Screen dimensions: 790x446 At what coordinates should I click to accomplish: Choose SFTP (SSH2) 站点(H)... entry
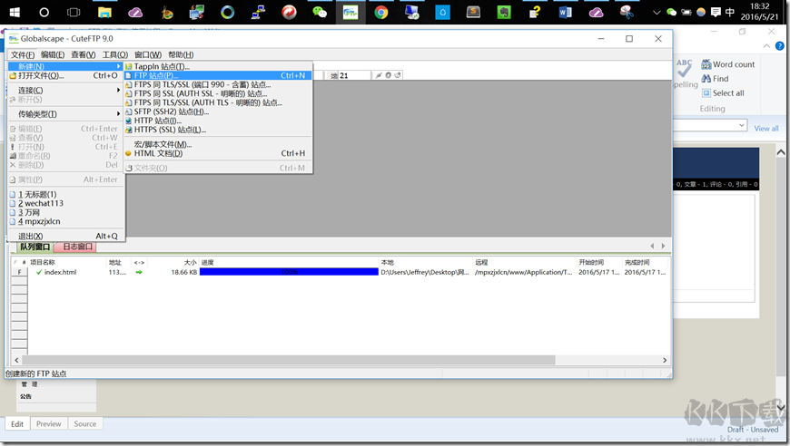click(218, 111)
